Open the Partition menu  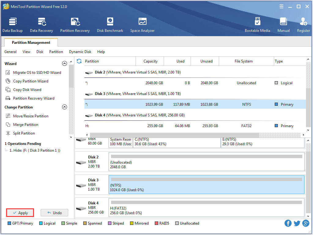[x=56, y=52]
